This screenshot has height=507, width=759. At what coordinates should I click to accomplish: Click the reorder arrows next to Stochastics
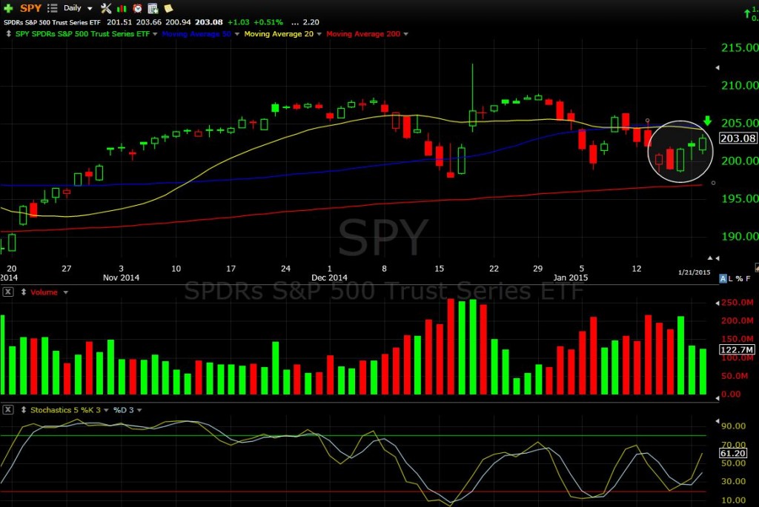point(23,410)
